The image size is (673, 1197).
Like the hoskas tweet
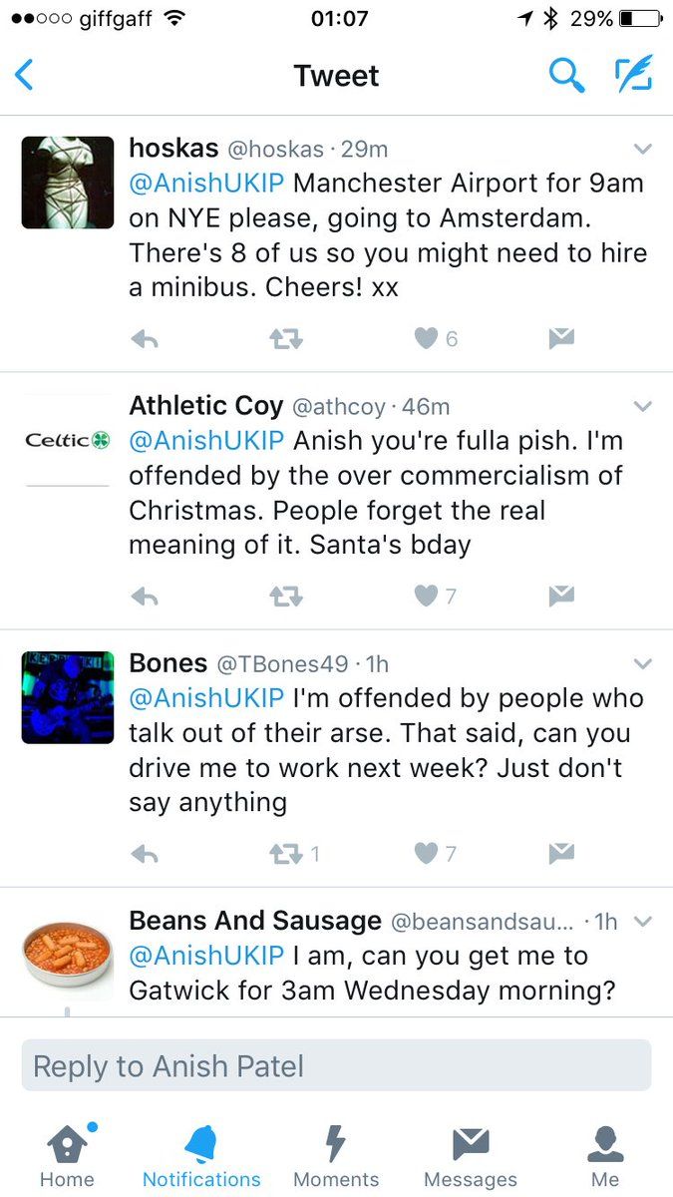tap(427, 339)
